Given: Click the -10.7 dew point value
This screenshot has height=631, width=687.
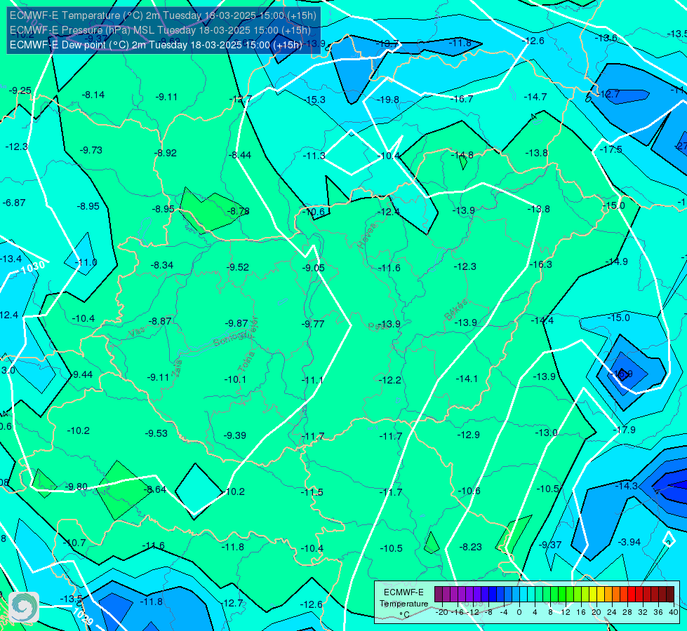Looking at the screenshot, I should 74,543.
